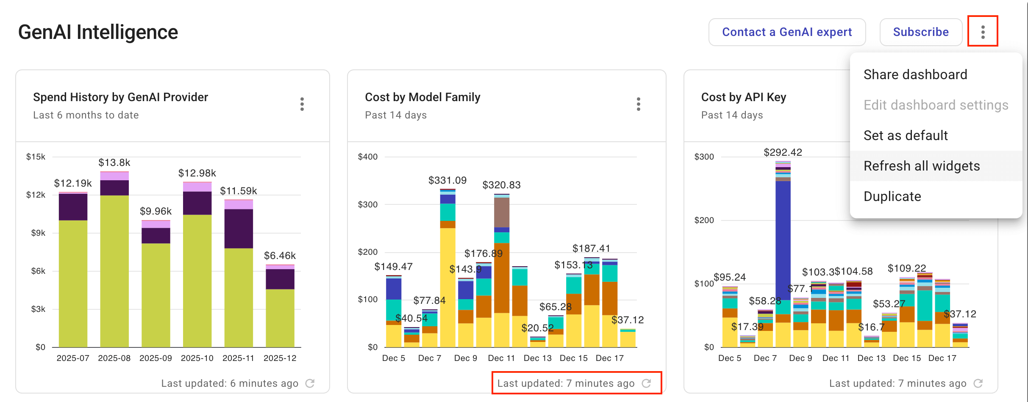1028x402 pixels.
Task: Open the dashboard overflow kebab menu
Action: point(983,31)
